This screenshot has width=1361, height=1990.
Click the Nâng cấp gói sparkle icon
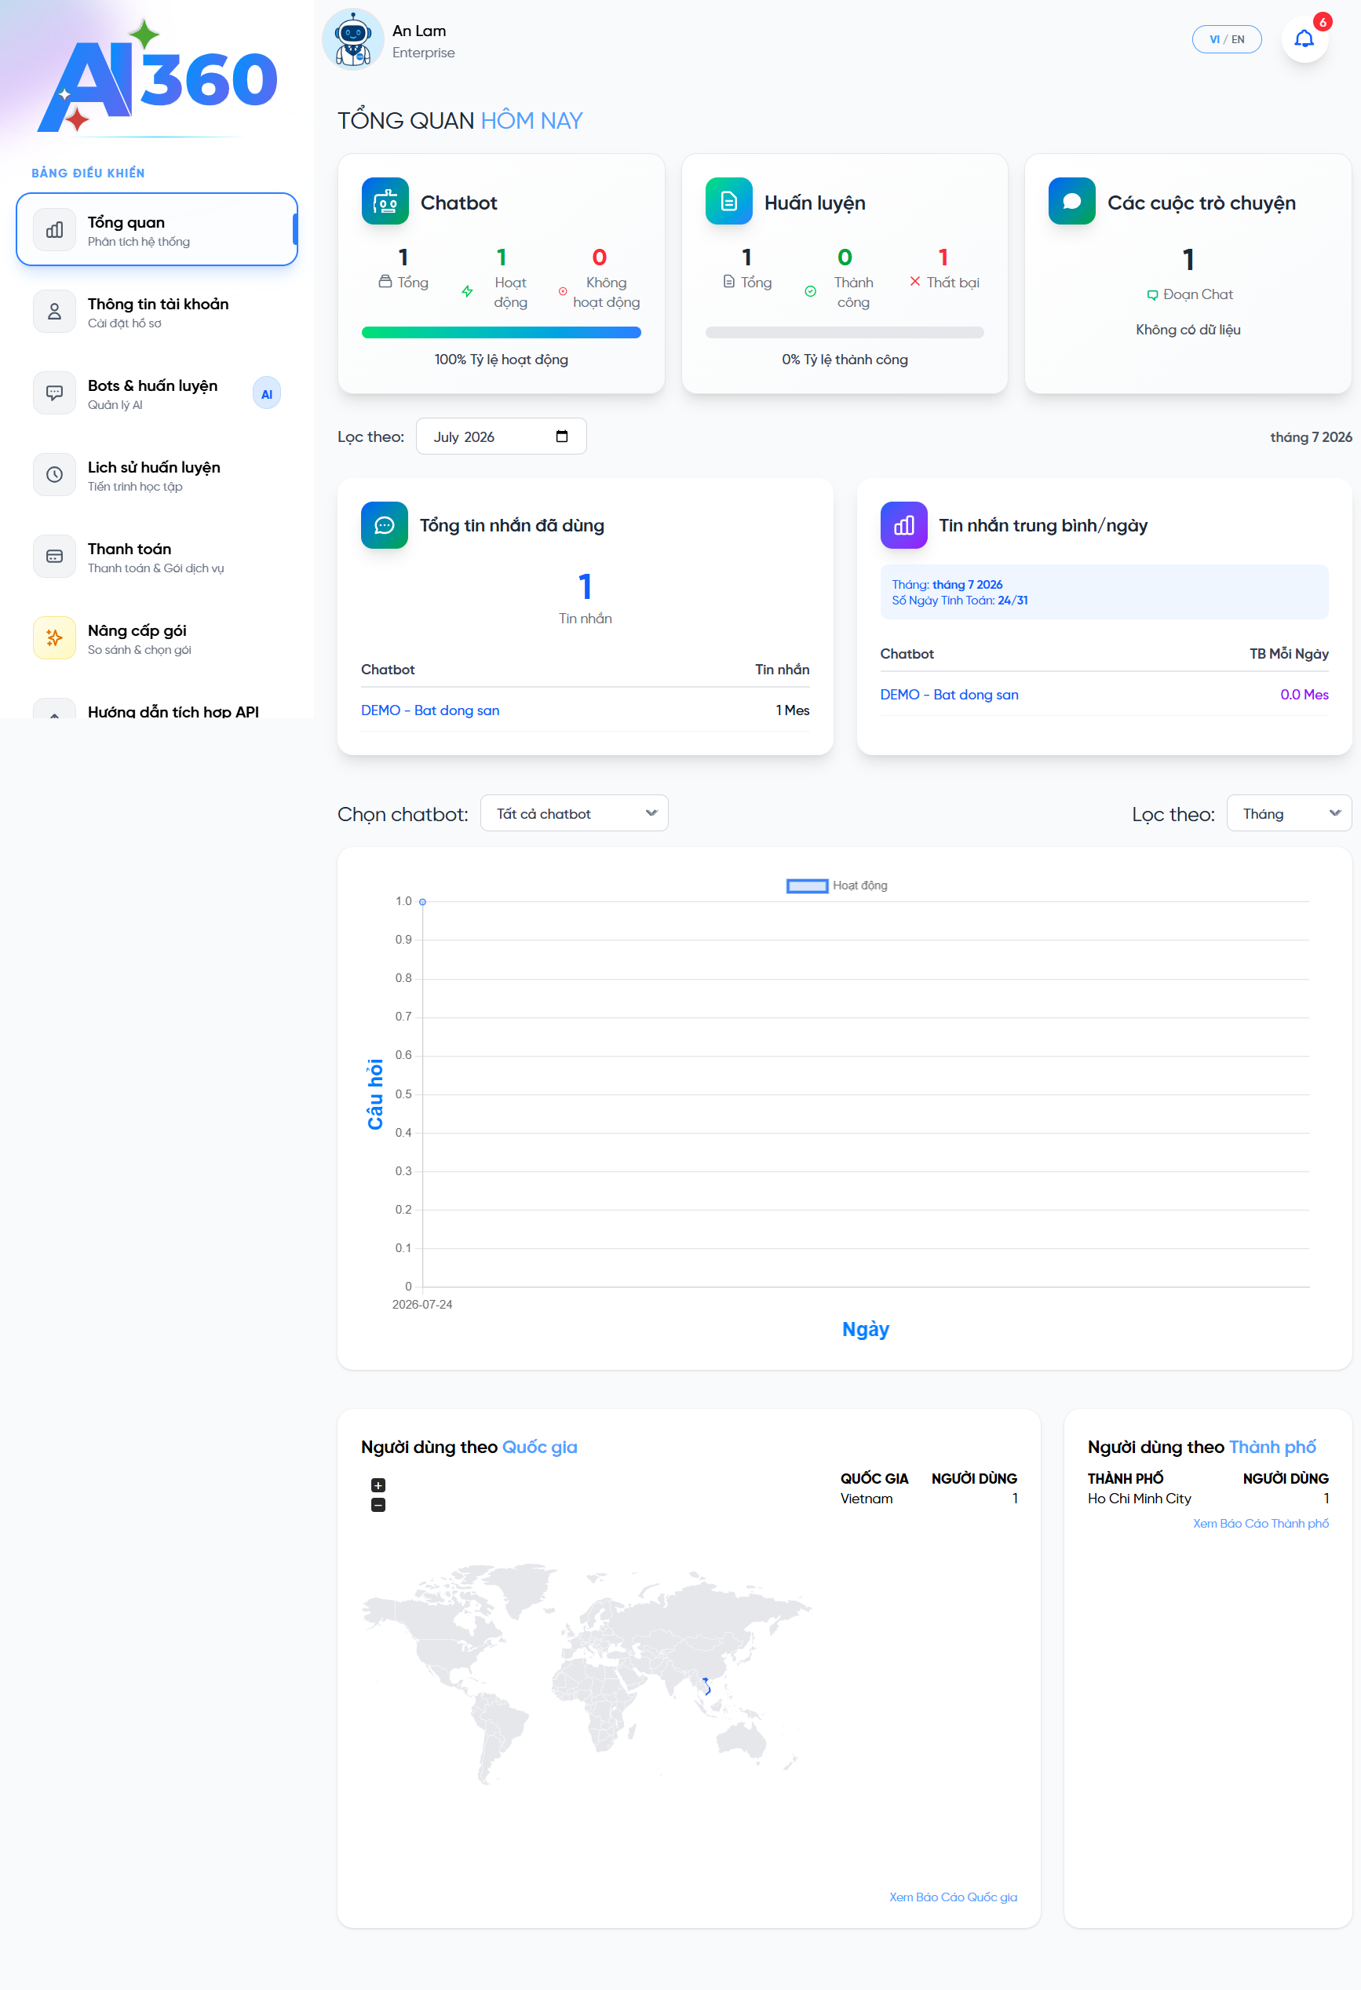click(55, 638)
